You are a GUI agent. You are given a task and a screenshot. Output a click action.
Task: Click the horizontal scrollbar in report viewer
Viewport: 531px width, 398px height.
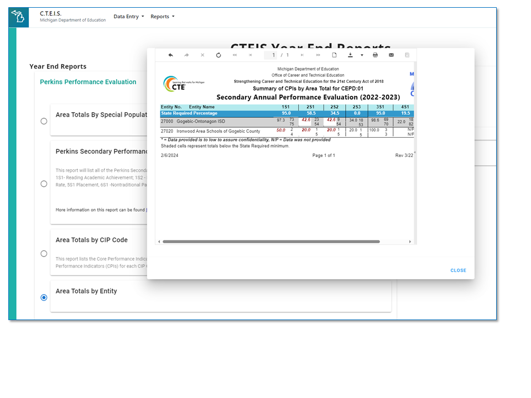271,242
